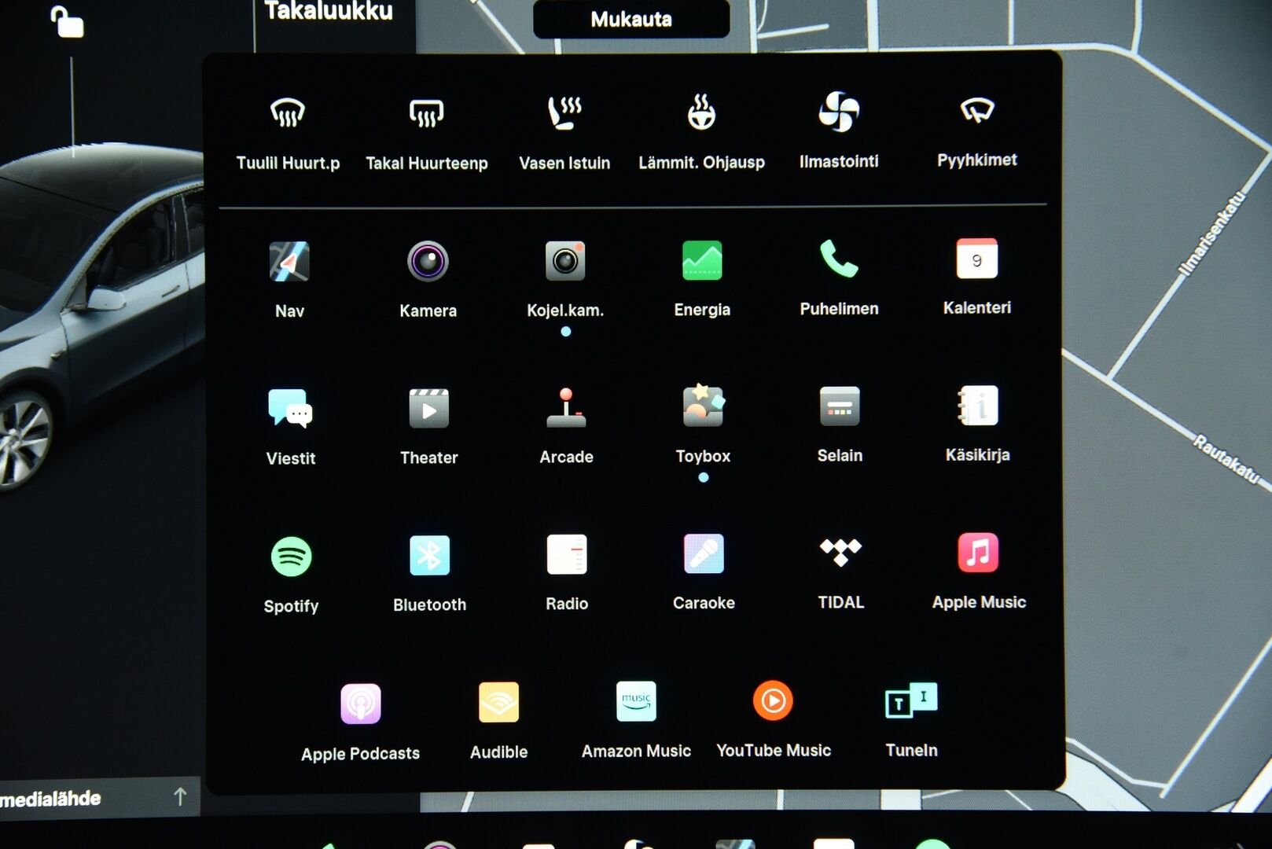Screen dimensions: 1272x849
Task: Open the Nav navigation app
Action: (x=289, y=262)
